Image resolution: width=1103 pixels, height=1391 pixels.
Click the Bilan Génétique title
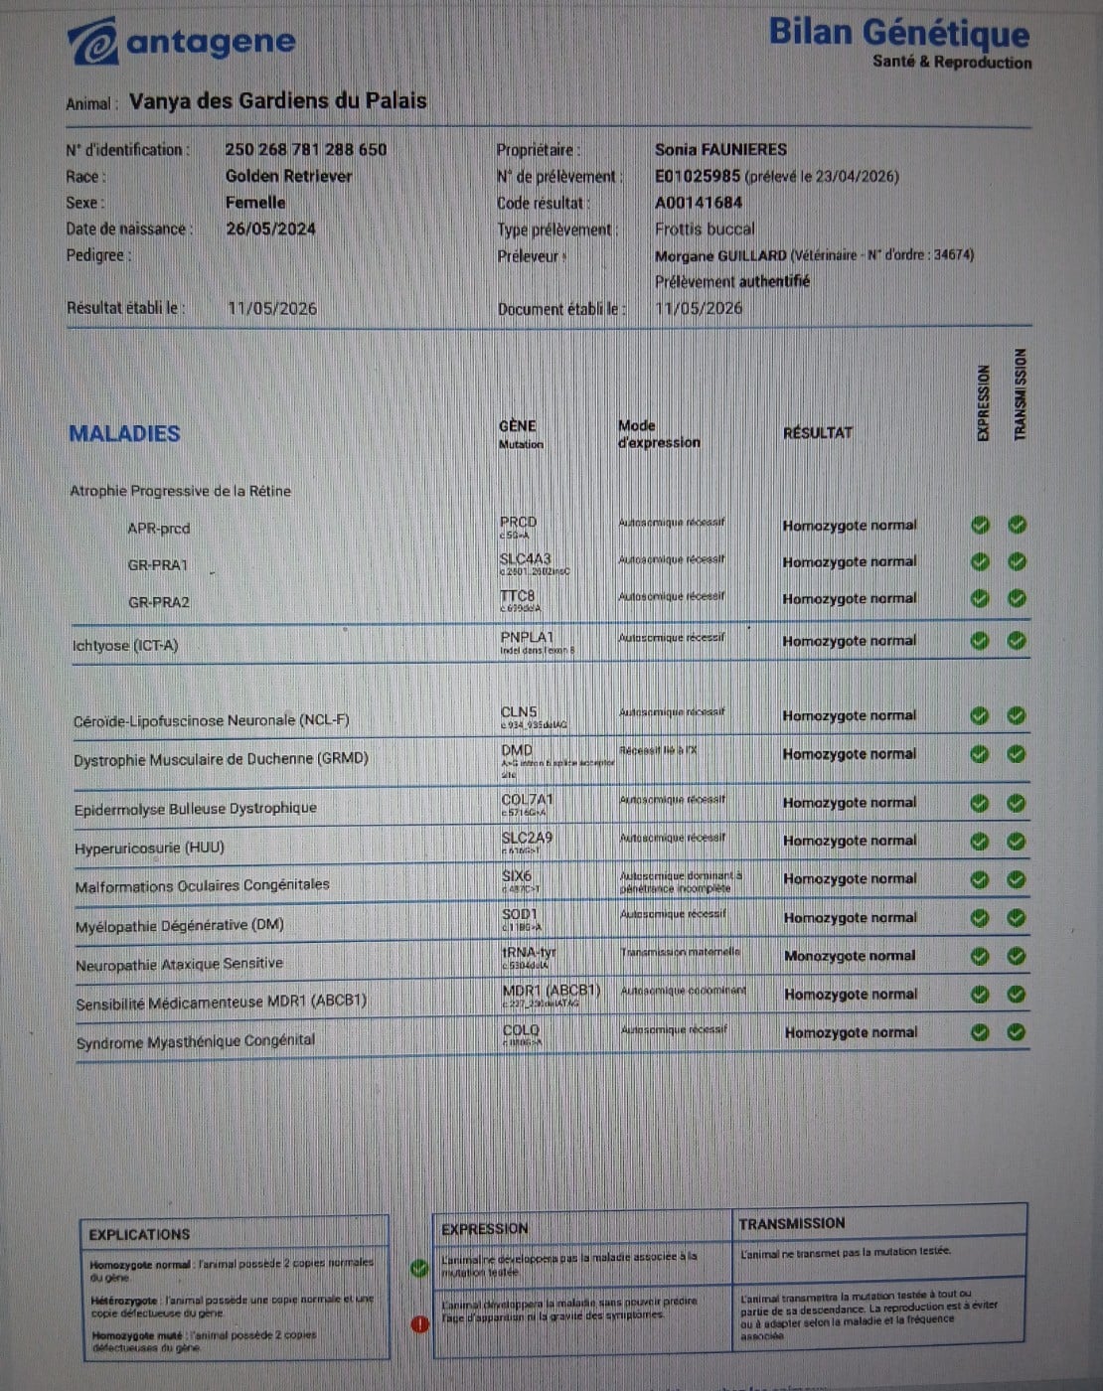899,33
